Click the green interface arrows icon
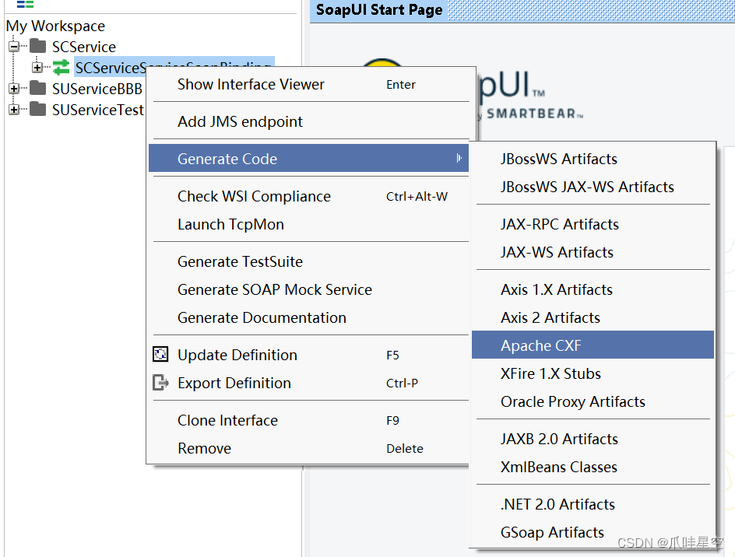 tap(61, 68)
